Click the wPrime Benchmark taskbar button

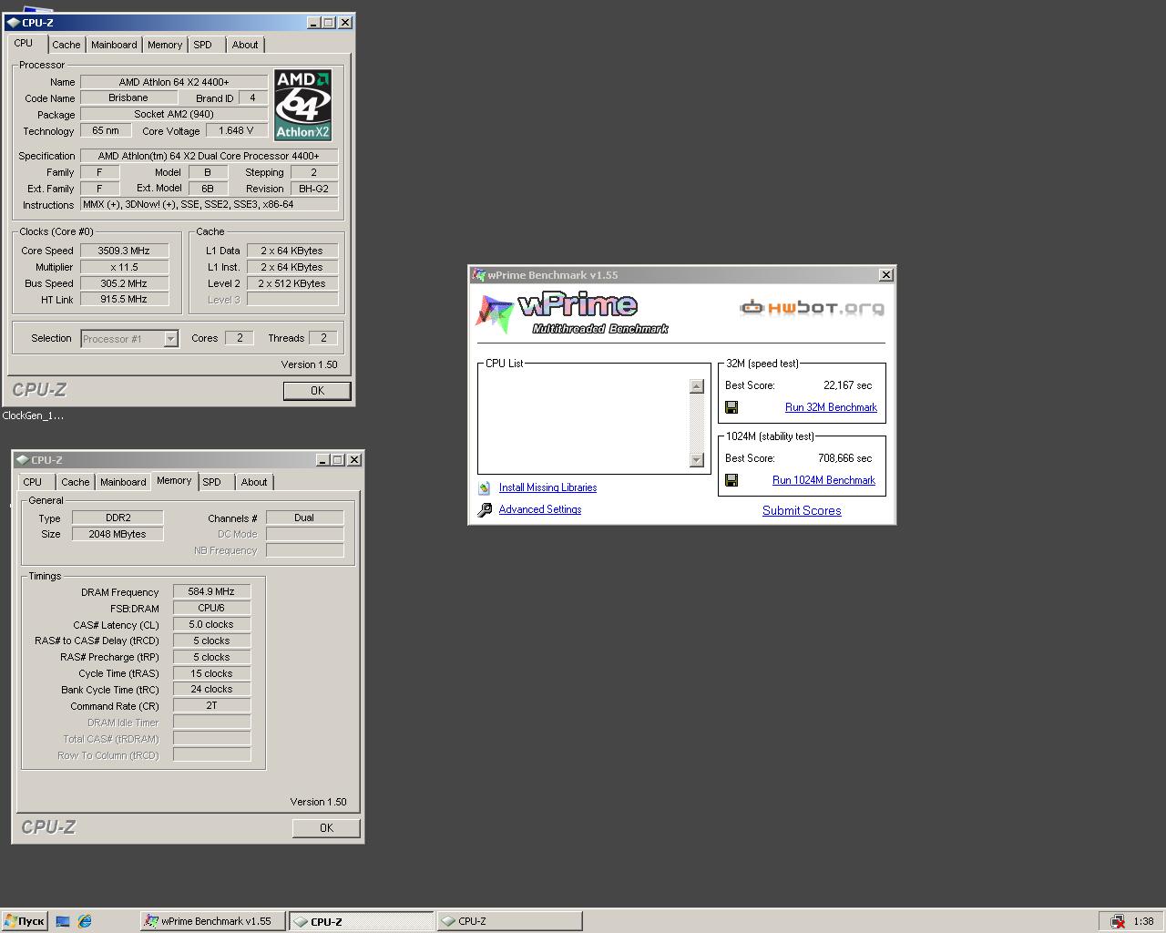click(x=213, y=921)
